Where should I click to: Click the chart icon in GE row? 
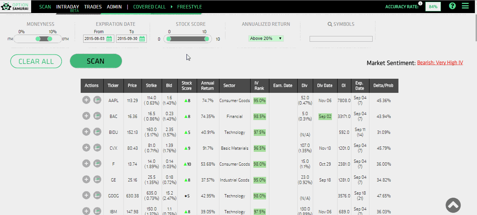point(97,179)
